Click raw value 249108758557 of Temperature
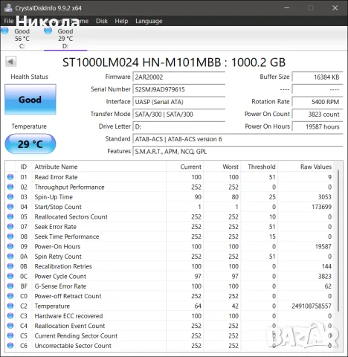The image size is (348, 357). [312, 306]
